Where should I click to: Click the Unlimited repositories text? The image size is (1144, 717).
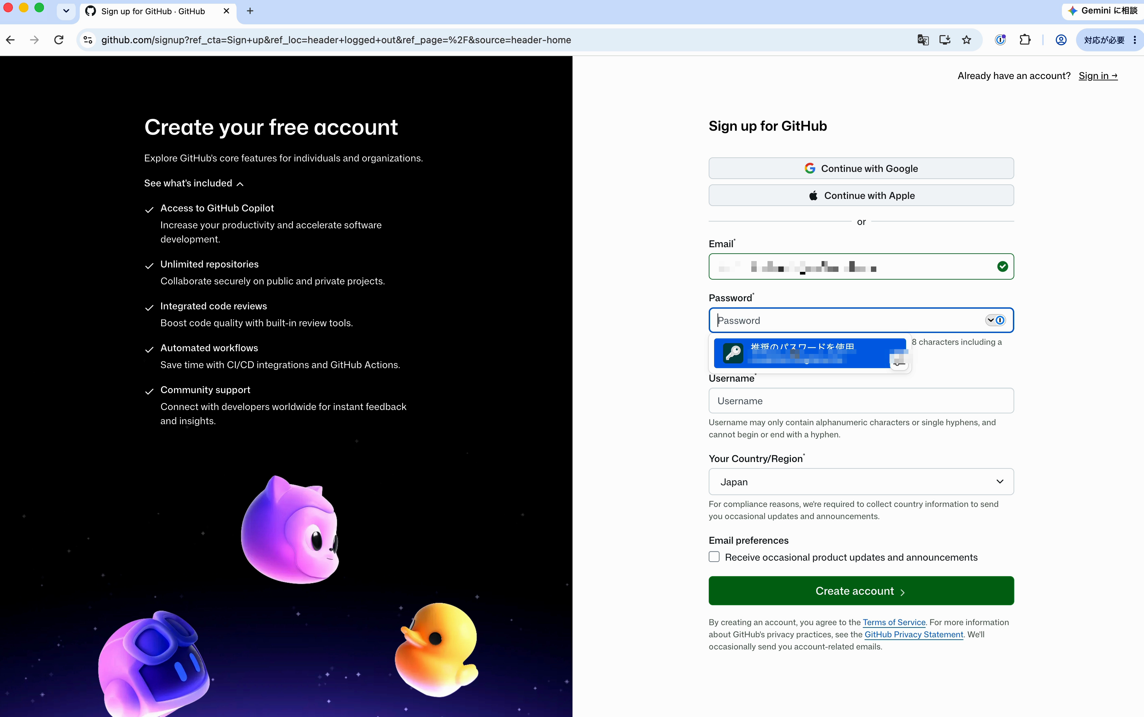[x=209, y=264]
